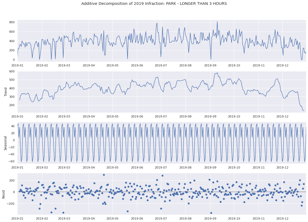
Task: Select the 2019-12 date label under the observed panel
Action: (x=282, y=65)
